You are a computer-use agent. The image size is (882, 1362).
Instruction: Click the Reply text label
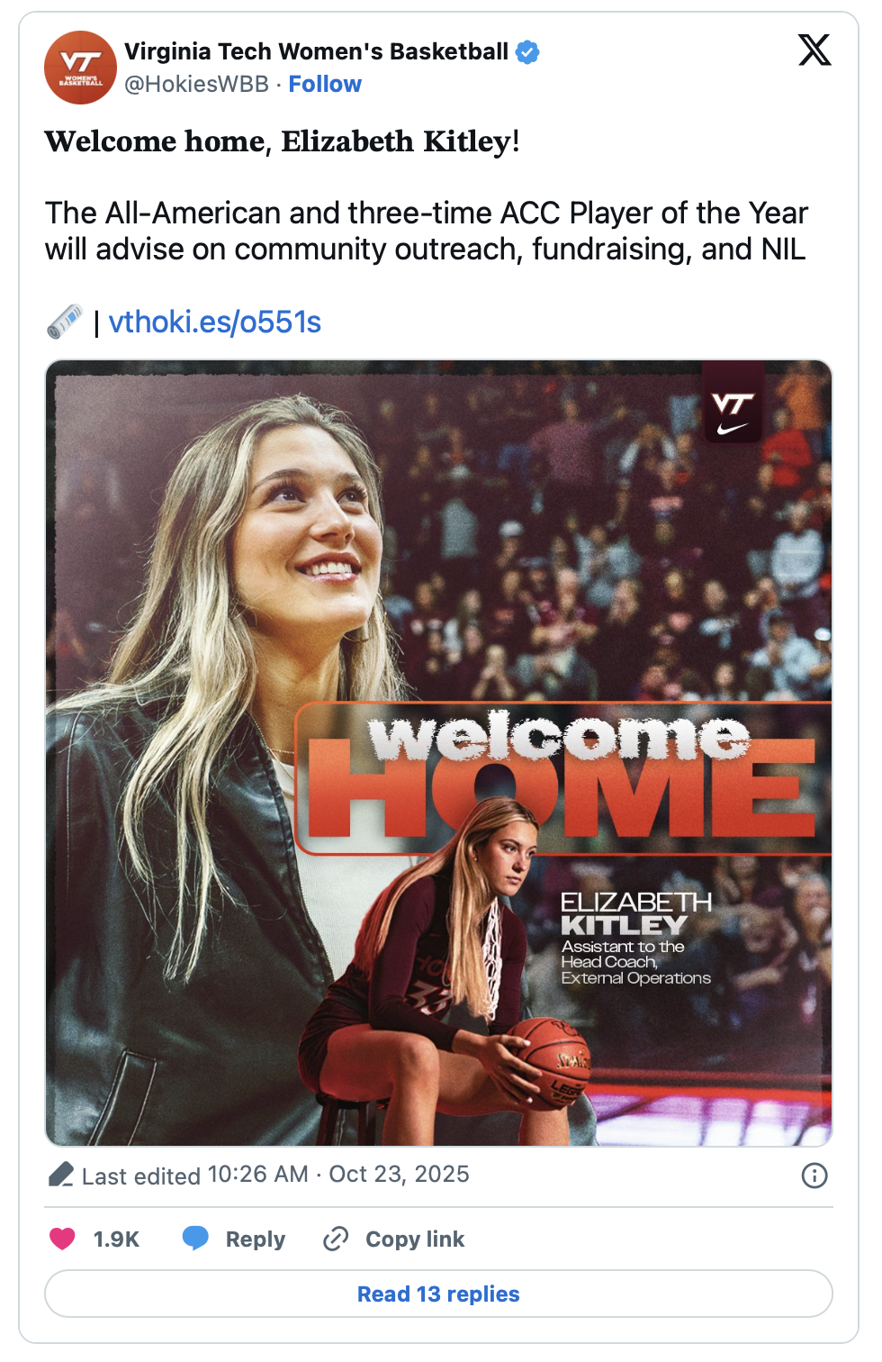click(256, 1239)
